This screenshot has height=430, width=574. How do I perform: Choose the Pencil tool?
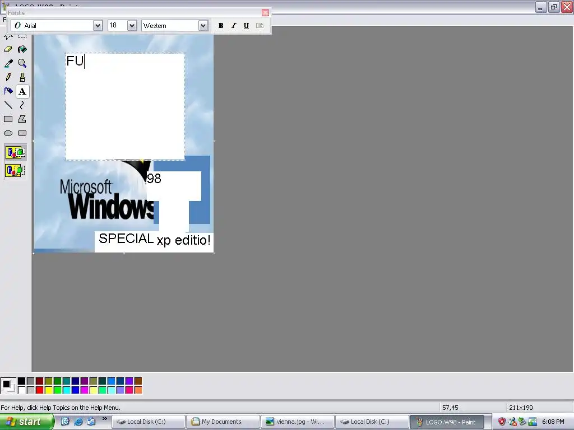8,77
